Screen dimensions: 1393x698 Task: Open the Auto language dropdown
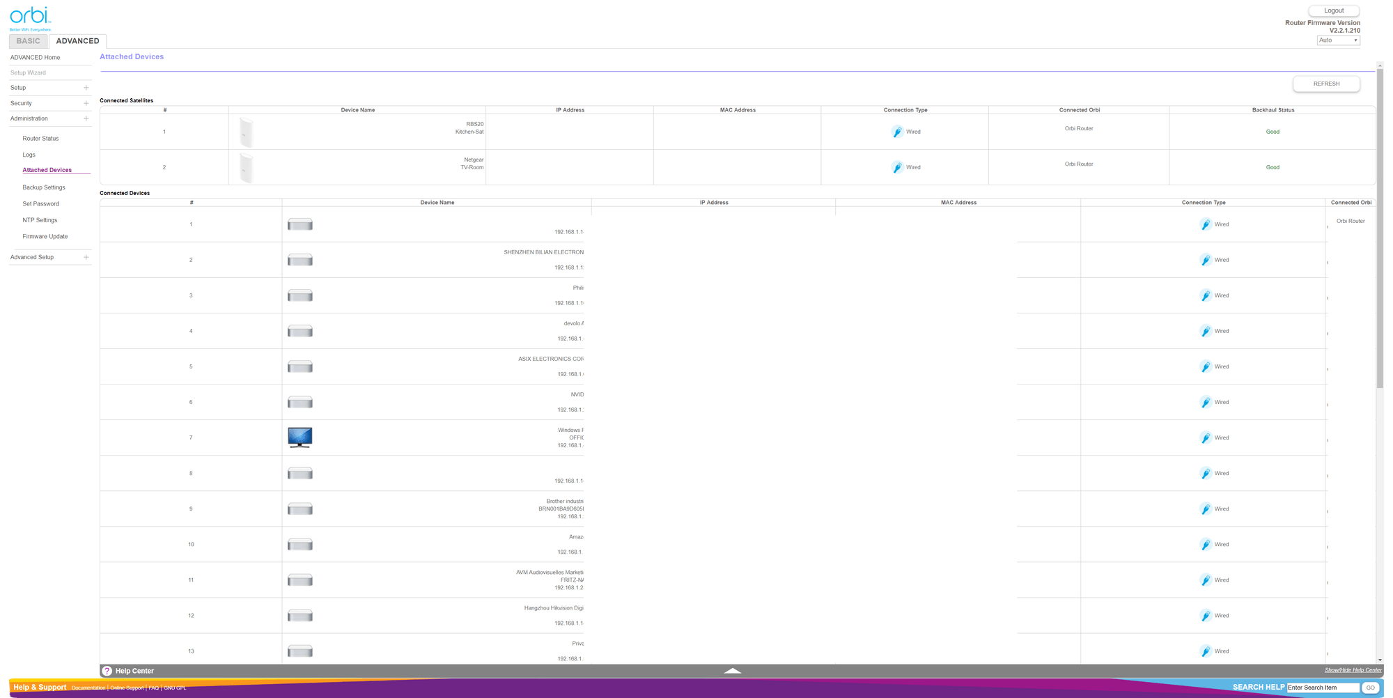click(1338, 40)
